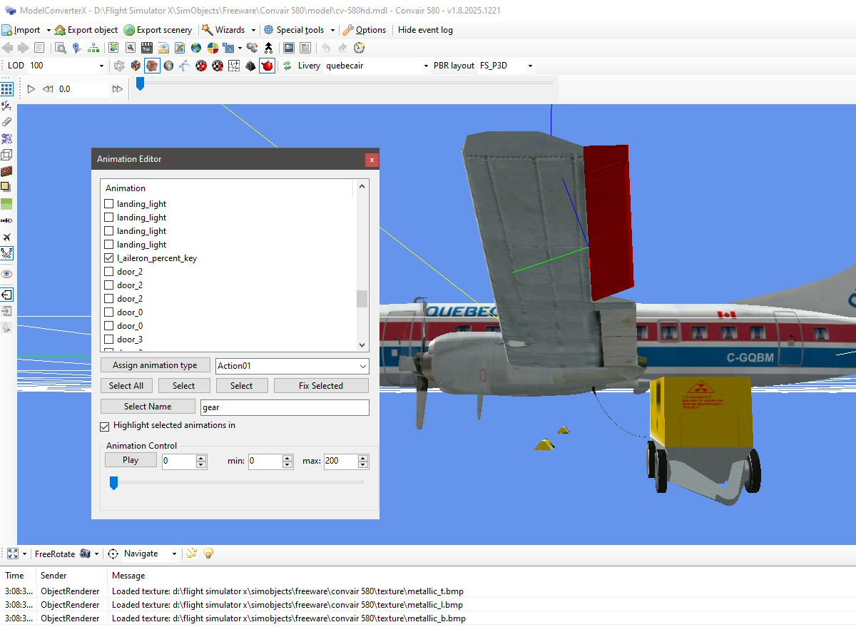
Task: Click the max value 200 field
Action: pyautogui.click(x=340, y=462)
